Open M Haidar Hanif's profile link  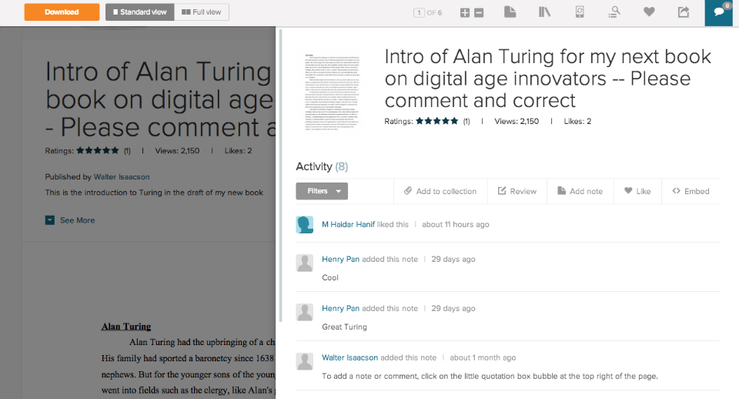click(348, 224)
